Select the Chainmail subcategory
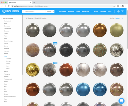Image resolution: width=128 pixels, height=106 pixels. coord(9,59)
